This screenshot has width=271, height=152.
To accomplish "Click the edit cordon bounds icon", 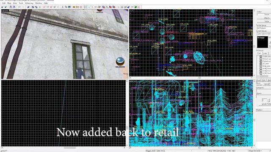I will (x=77, y=7).
